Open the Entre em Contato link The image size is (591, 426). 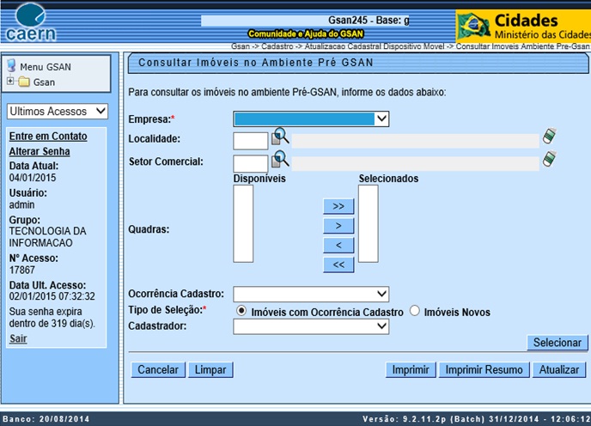click(48, 136)
